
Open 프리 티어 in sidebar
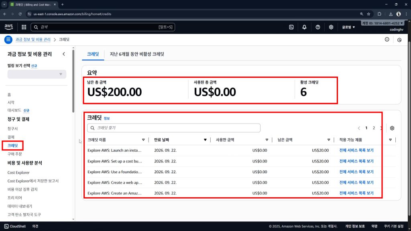(x=15, y=198)
